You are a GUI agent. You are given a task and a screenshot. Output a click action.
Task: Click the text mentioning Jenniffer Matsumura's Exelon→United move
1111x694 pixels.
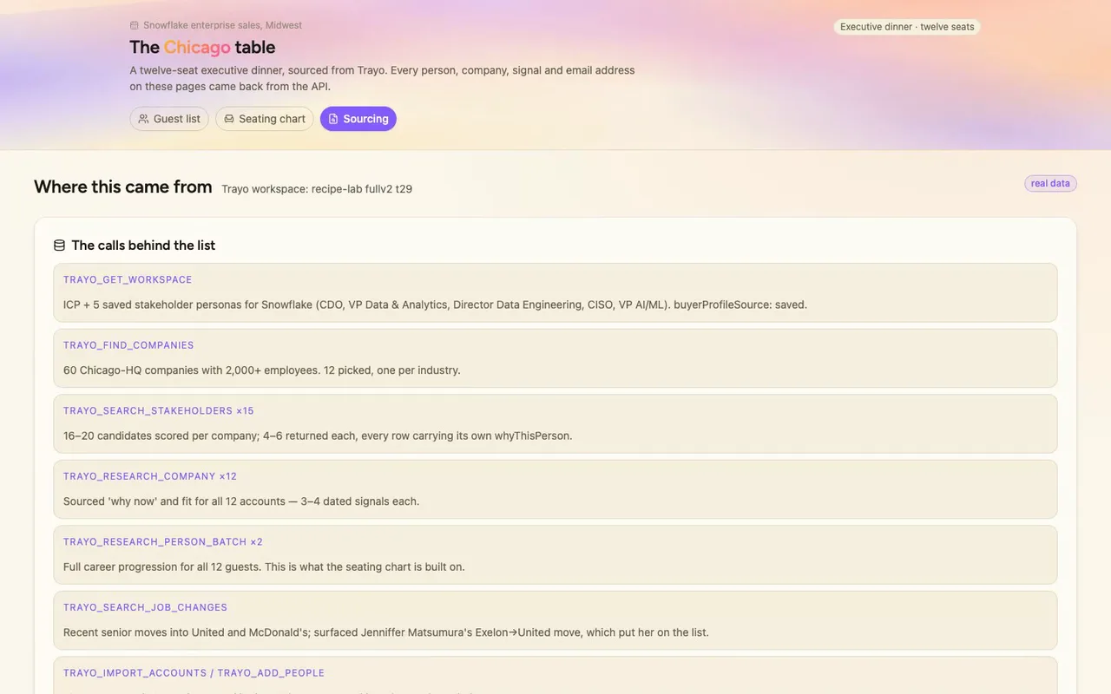click(x=386, y=632)
